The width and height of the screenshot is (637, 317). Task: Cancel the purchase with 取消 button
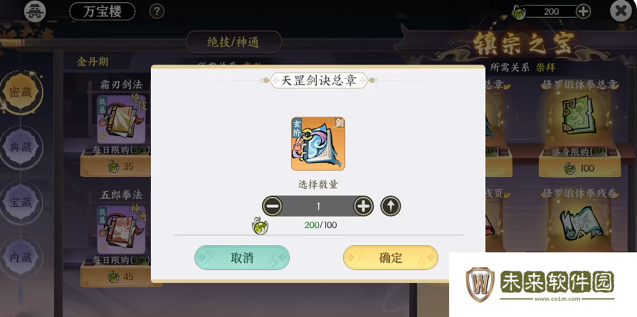click(242, 258)
